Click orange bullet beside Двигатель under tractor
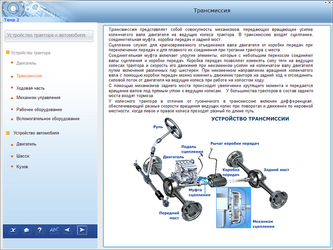The width and height of the screenshot is (333, 250). click(12, 64)
